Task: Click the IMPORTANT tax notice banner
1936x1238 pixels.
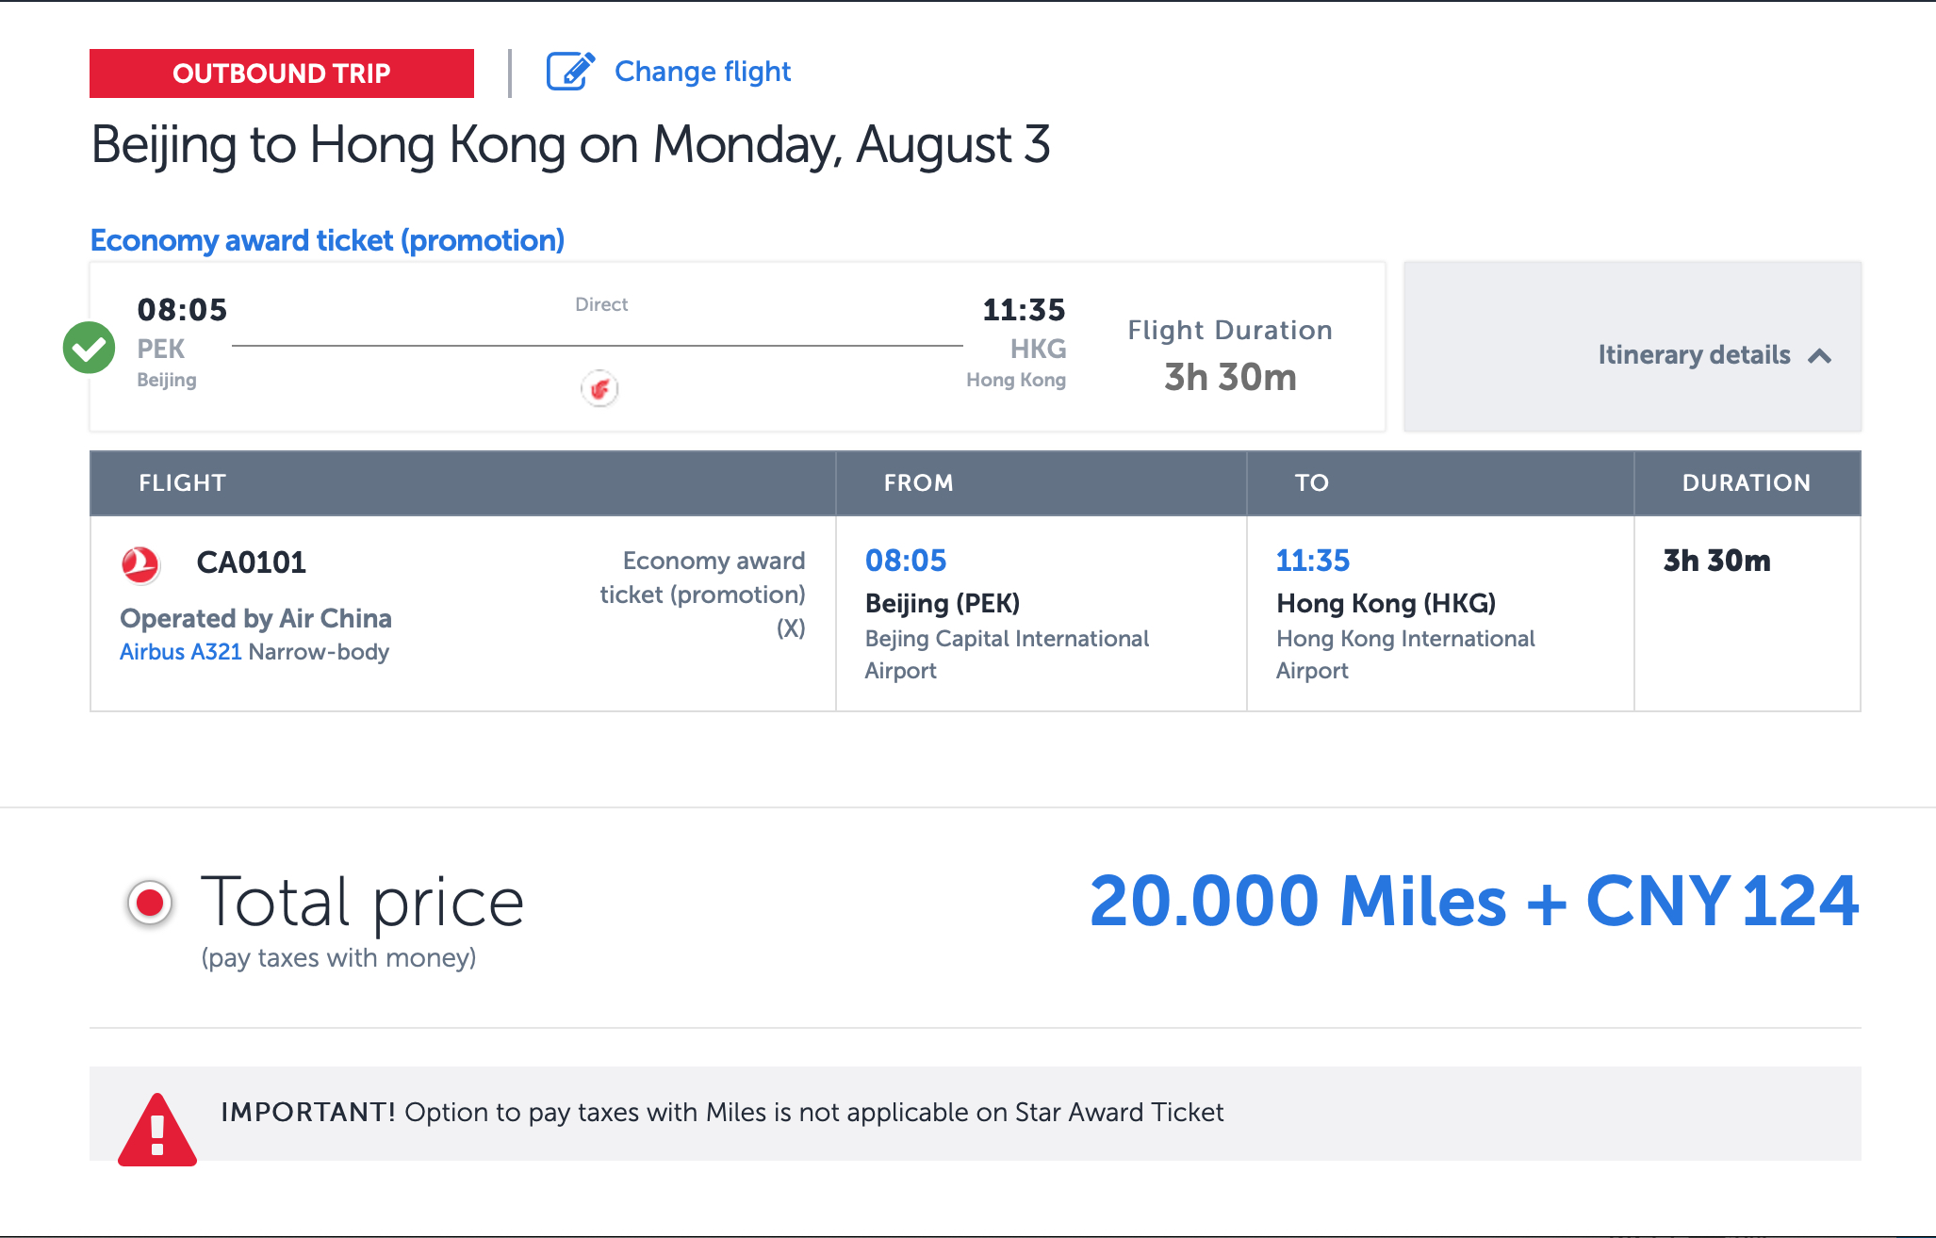Action: (x=976, y=1114)
